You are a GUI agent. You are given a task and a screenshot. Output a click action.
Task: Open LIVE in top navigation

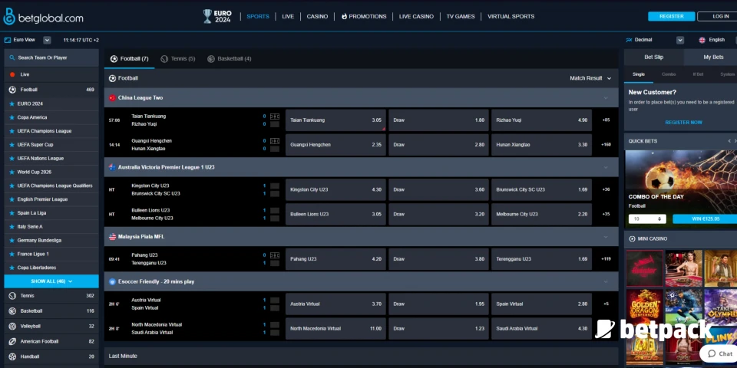click(x=288, y=16)
